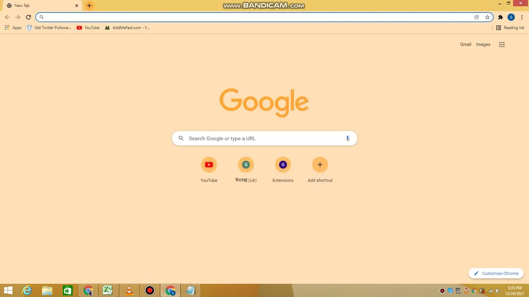Open the Apps shortcut in bookmarks bar
Viewport: 529px width, 297px height.
(x=13, y=28)
